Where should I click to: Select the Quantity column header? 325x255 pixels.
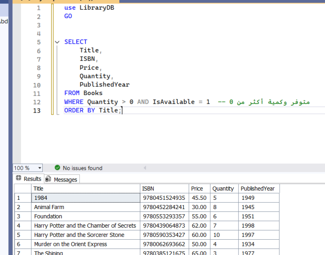tap(224, 189)
